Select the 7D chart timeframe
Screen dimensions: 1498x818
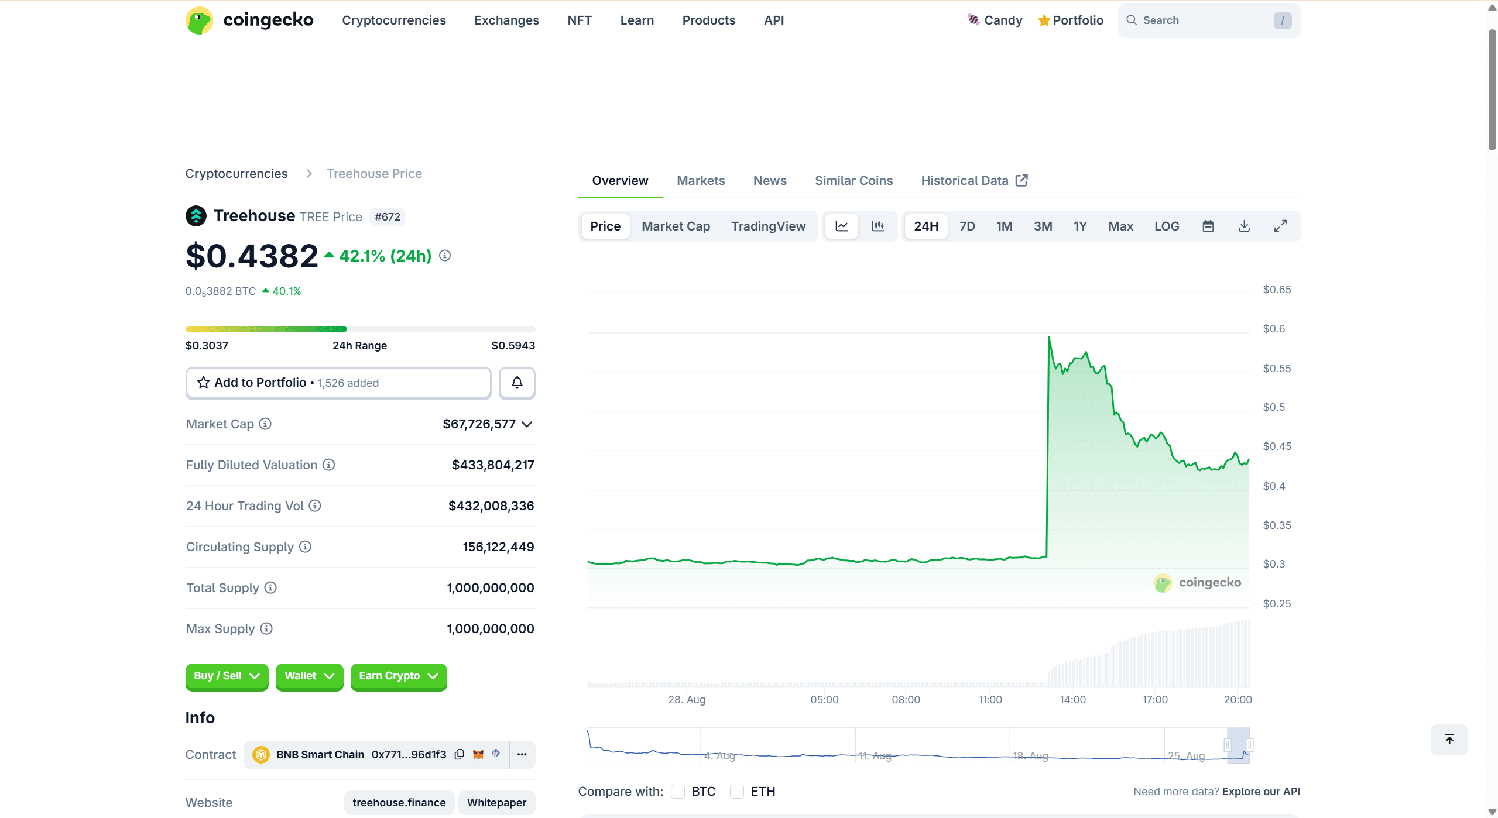[966, 226]
